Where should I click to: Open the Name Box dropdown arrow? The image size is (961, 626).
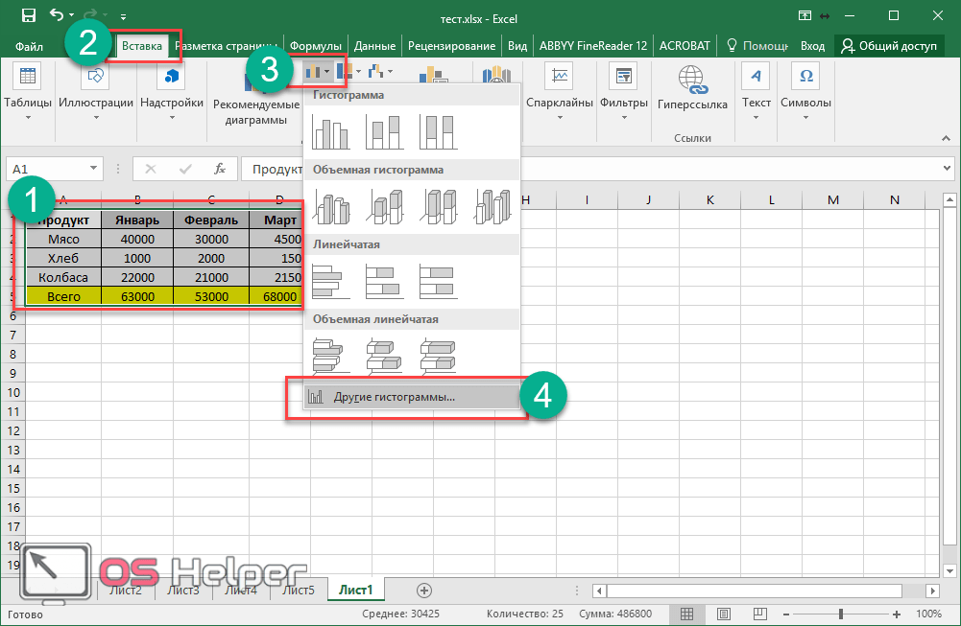click(x=94, y=169)
